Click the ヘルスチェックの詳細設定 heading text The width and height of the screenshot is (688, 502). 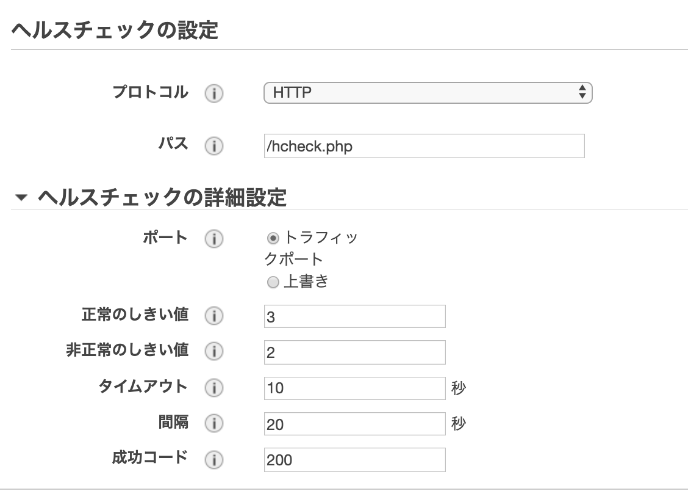(x=162, y=197)
